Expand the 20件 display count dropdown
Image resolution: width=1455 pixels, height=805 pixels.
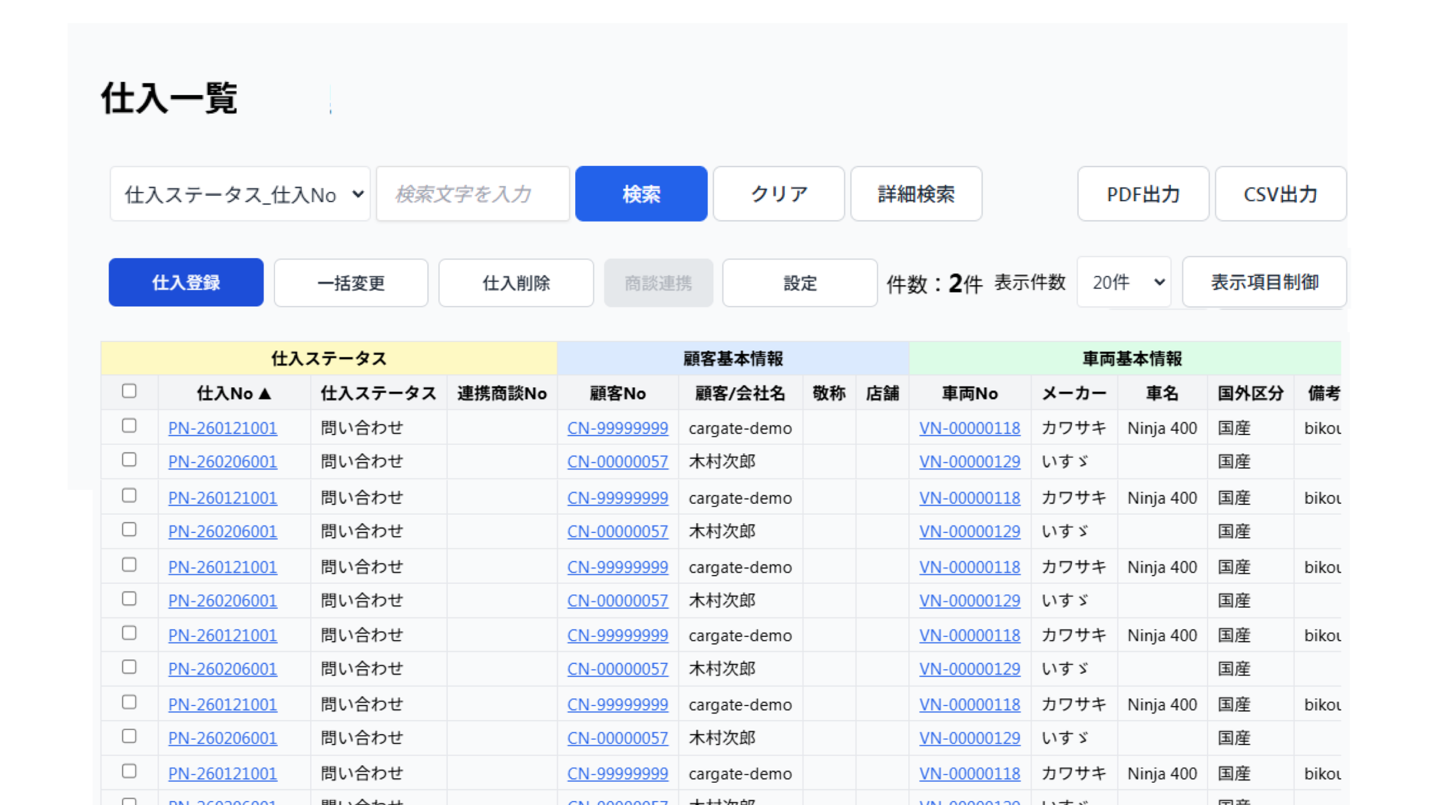pos(1123,282)
